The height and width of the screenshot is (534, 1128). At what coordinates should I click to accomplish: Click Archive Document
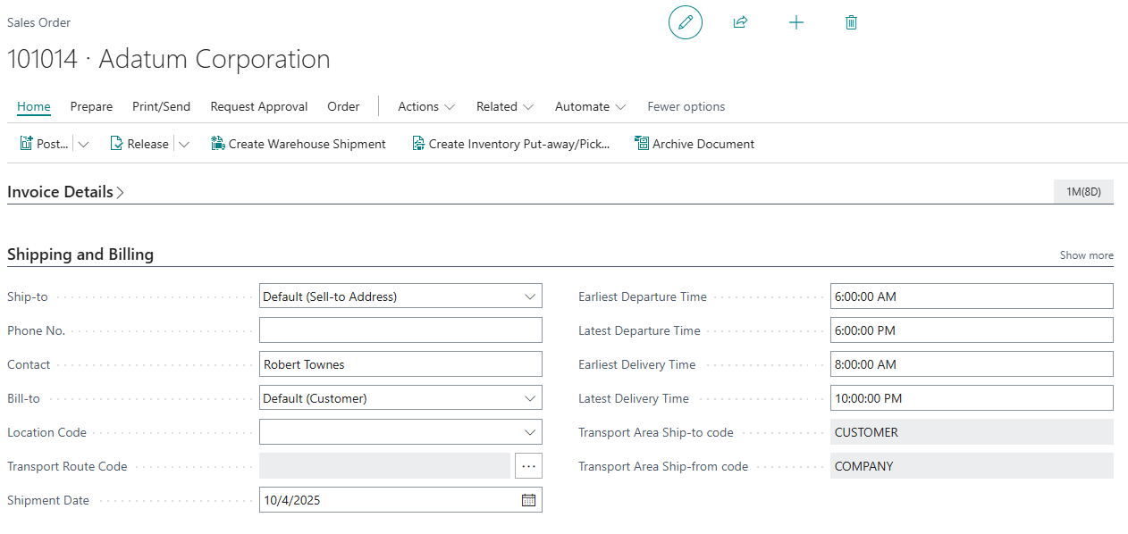pos(694,144)
